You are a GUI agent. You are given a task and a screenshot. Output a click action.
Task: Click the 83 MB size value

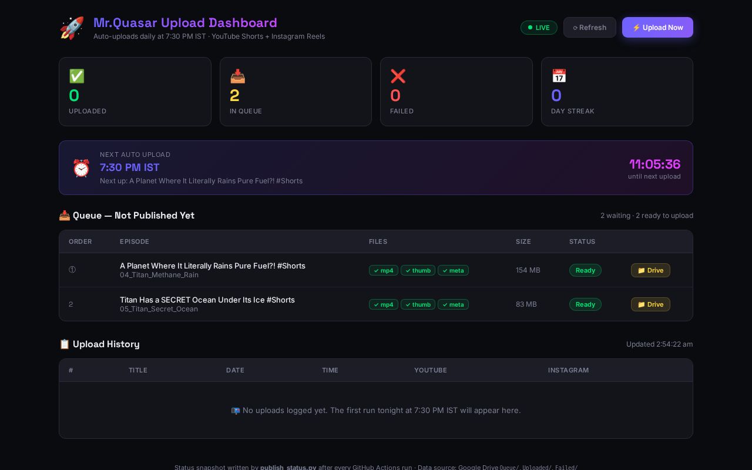526,304
